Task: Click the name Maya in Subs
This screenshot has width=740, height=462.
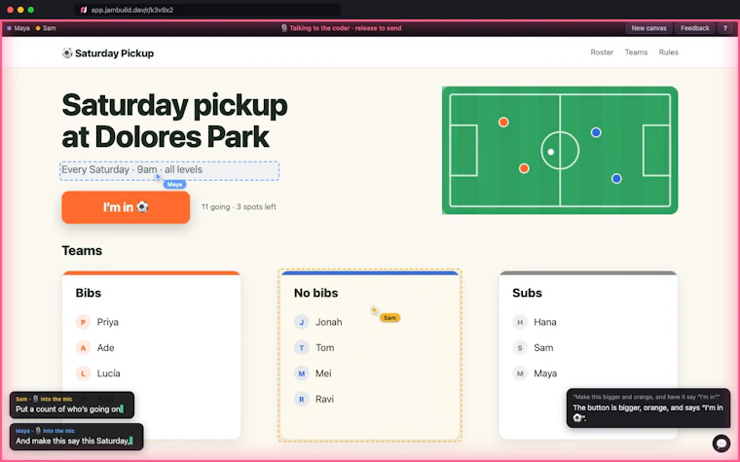Action: [545, 373]
